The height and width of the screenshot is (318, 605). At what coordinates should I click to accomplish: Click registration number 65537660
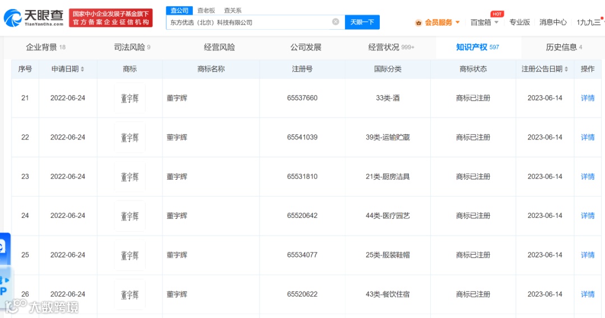point(302,98)
